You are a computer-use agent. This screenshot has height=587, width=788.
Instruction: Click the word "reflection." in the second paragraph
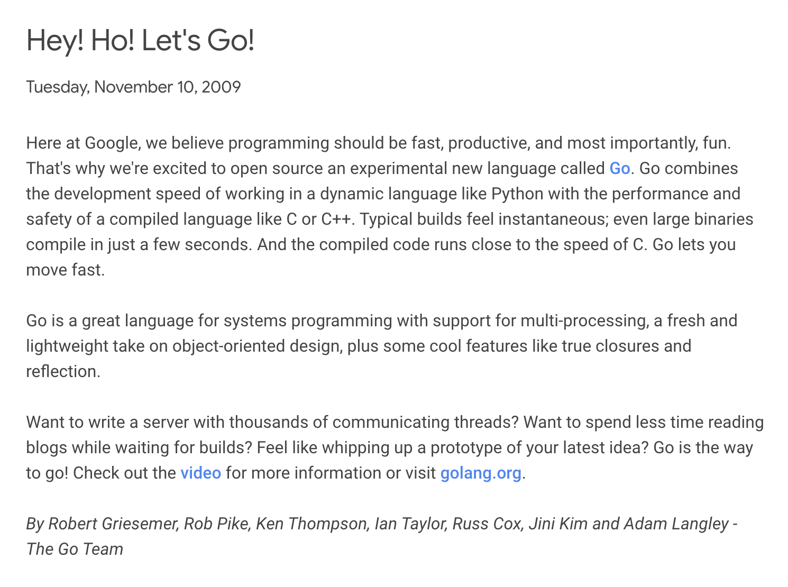point(63,372)
